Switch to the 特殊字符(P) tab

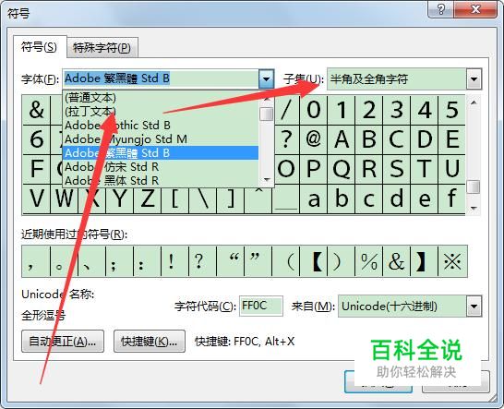pos(102,48)
